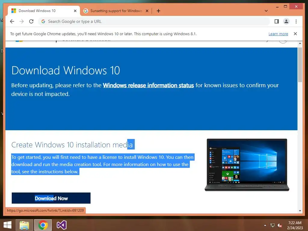Open the Learn more link

278,34
